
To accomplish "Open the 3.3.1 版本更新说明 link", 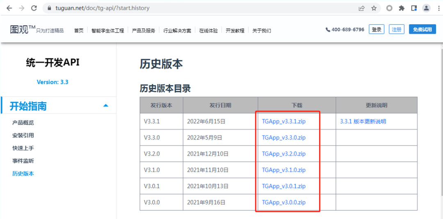I will (x=363, y=122).
